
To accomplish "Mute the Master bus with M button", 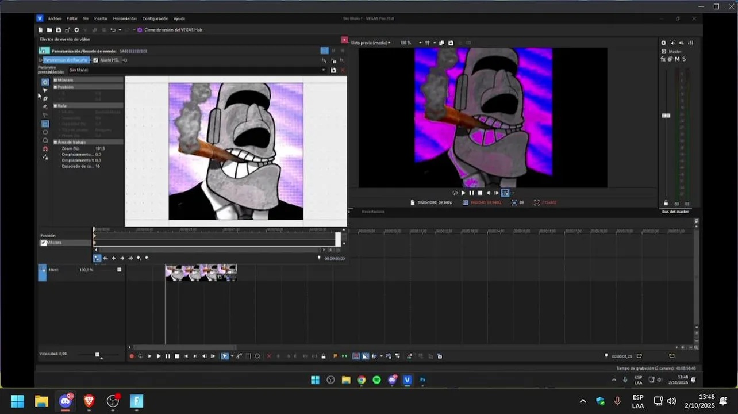I will (676, 59).
